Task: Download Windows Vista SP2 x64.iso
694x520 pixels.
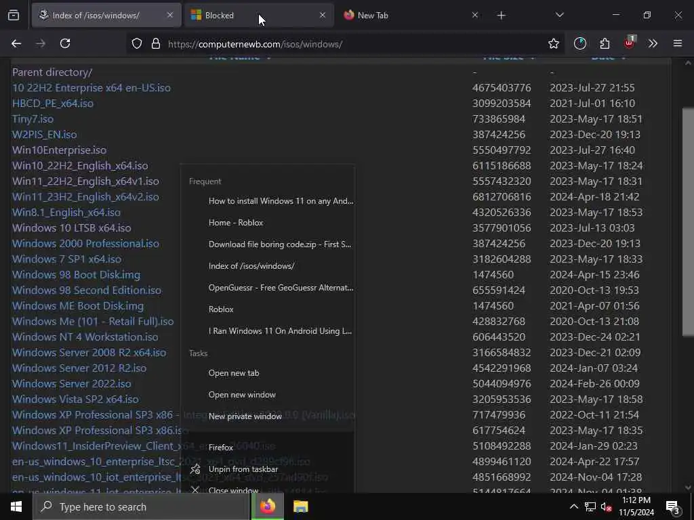Action: 75,399
